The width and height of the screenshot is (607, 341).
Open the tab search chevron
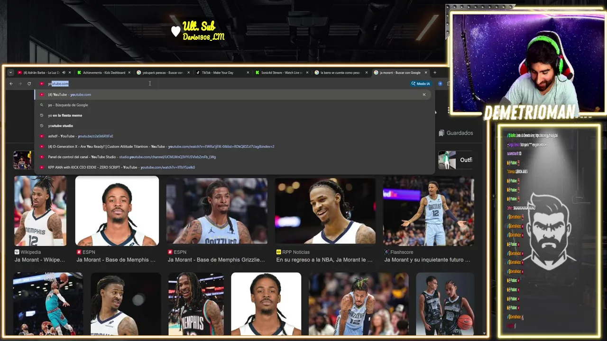[10, 72]
